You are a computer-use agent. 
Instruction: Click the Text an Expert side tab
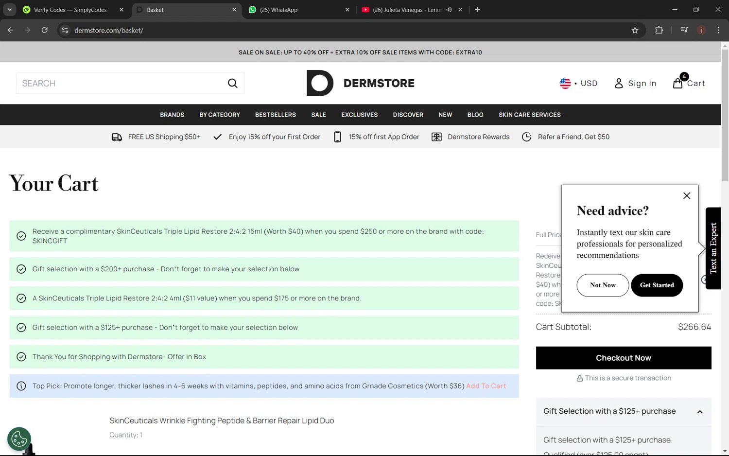[x=713, y=248]
